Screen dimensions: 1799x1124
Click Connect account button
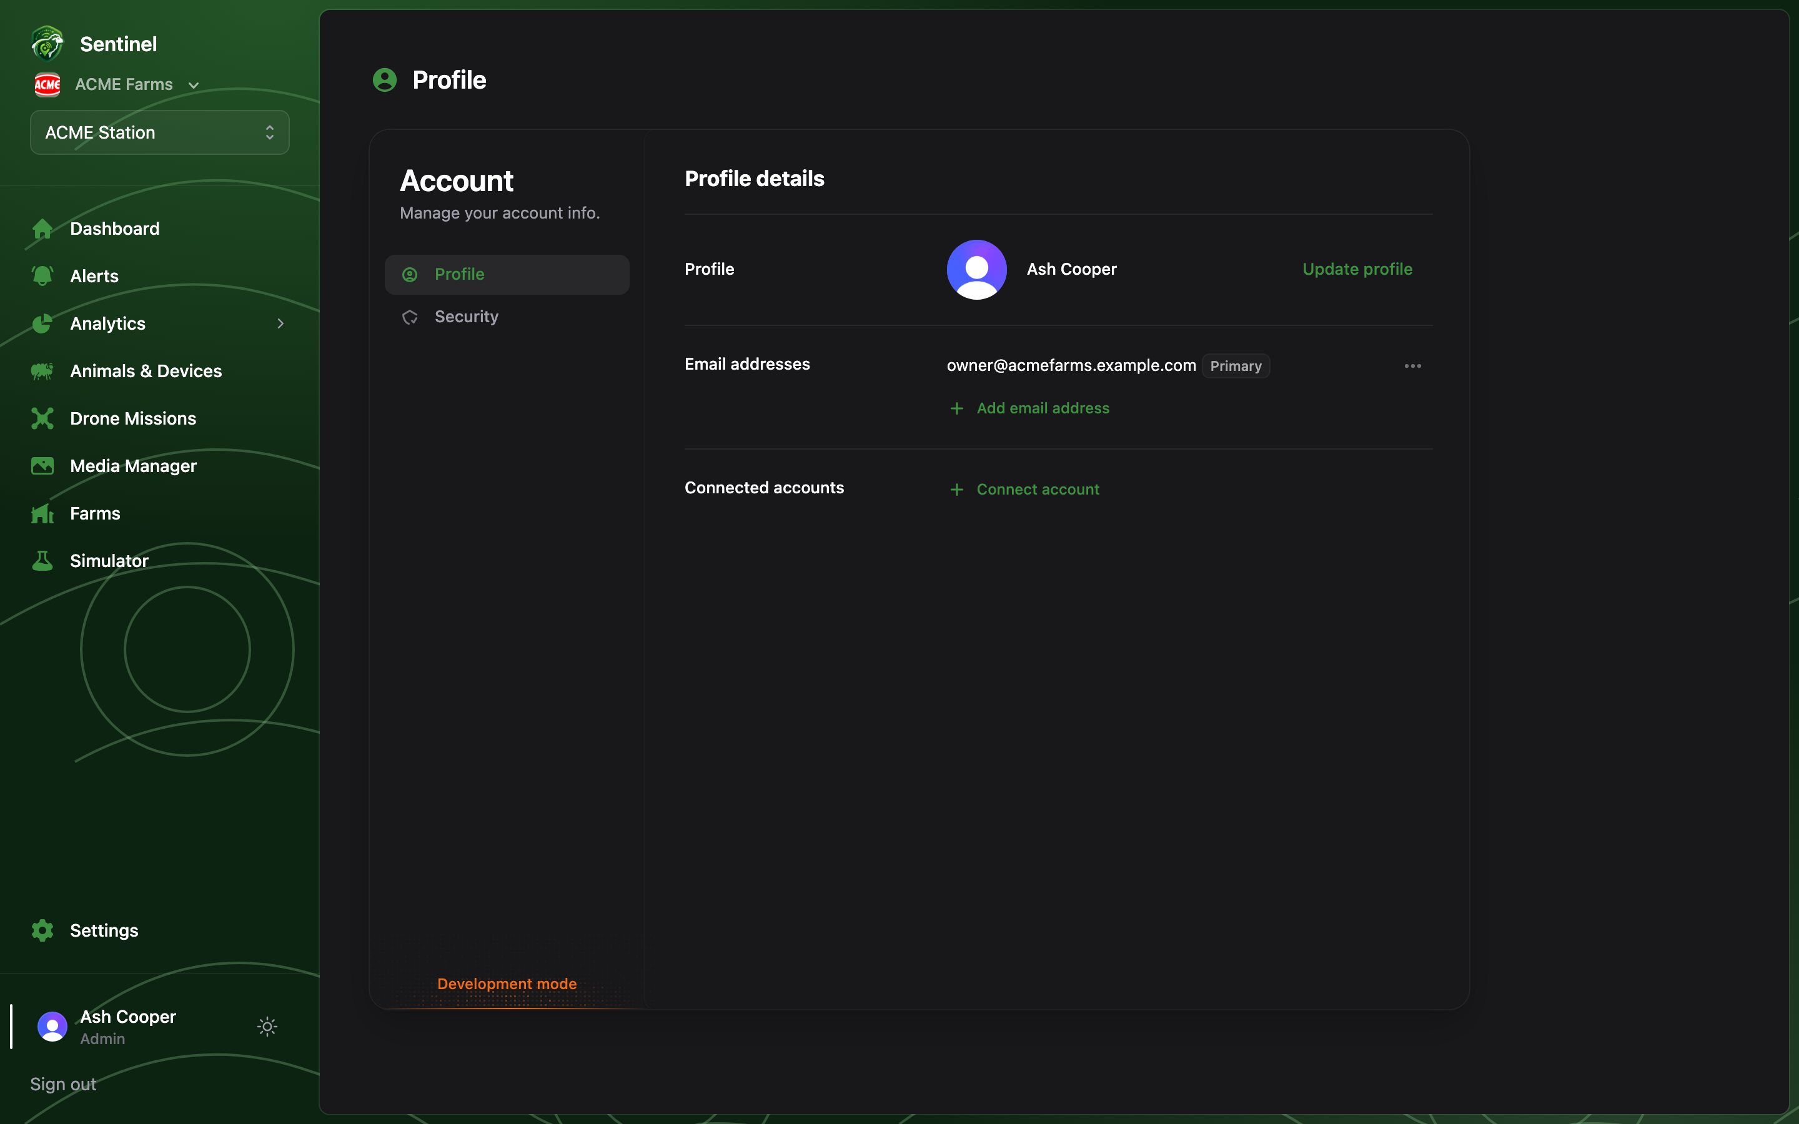click(1025, 489)
